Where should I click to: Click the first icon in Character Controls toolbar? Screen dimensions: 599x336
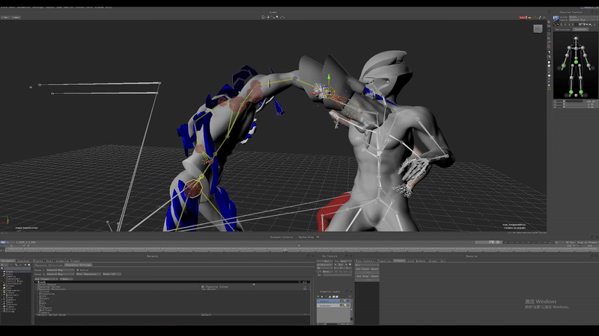[x=554, y=25]
